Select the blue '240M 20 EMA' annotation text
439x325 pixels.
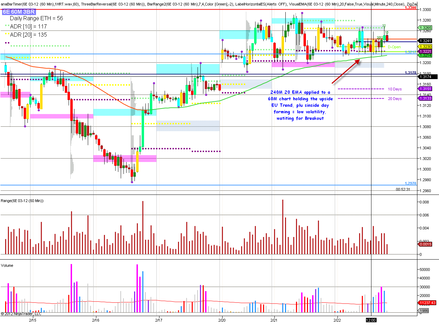click(300, 105)
